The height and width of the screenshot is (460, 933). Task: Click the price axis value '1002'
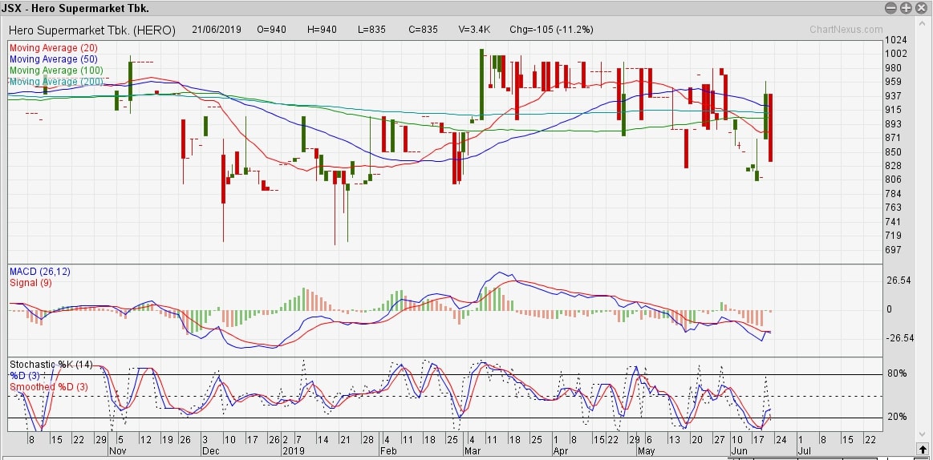click(897, 54)
